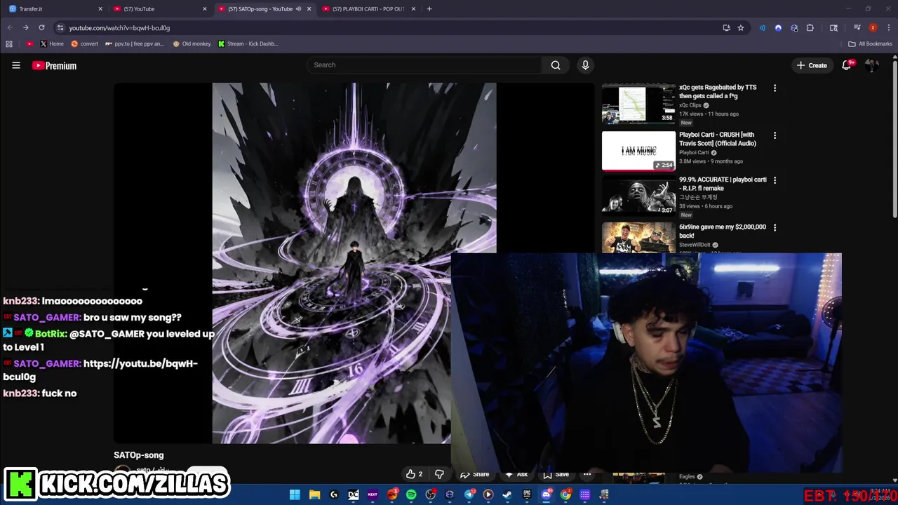The image size is (898, 505).
Task: Bookmark this page with the star
Action: [x=741, y=28]
